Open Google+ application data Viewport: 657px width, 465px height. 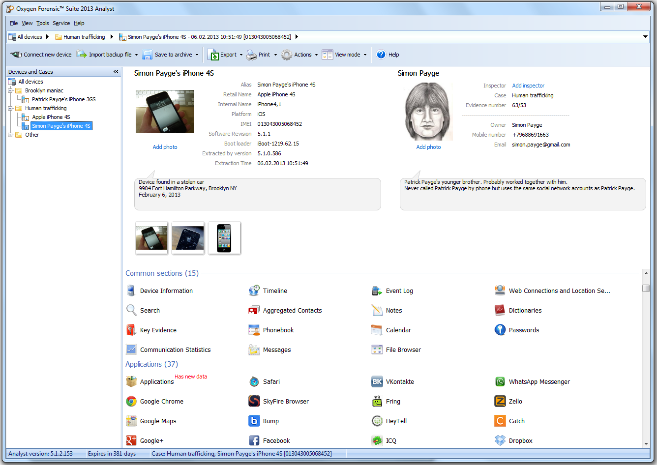coord(145,441)
